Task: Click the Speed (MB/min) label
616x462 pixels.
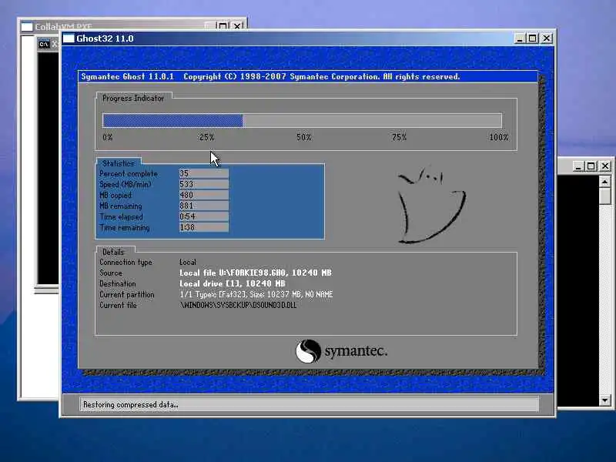Action: 126,184
